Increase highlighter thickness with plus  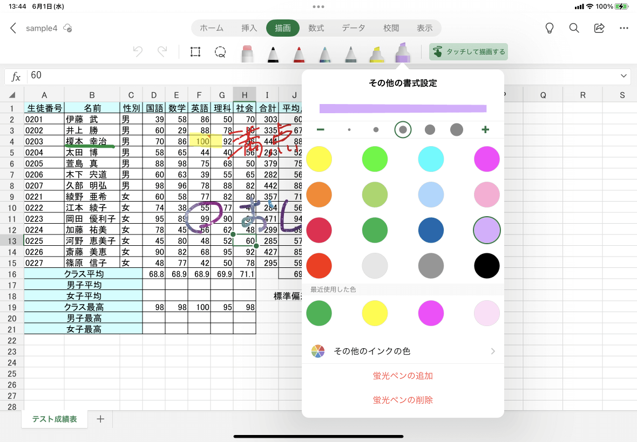485,129
